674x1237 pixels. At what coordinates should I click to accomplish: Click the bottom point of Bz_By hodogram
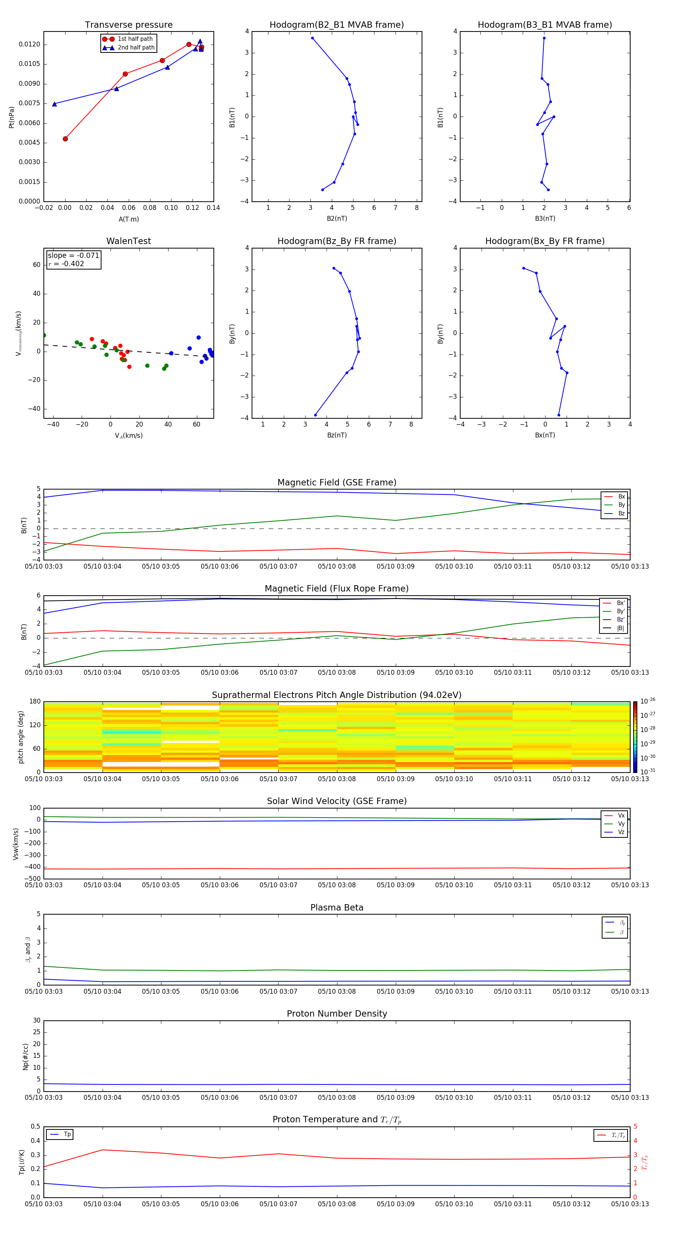click(315, 415)
